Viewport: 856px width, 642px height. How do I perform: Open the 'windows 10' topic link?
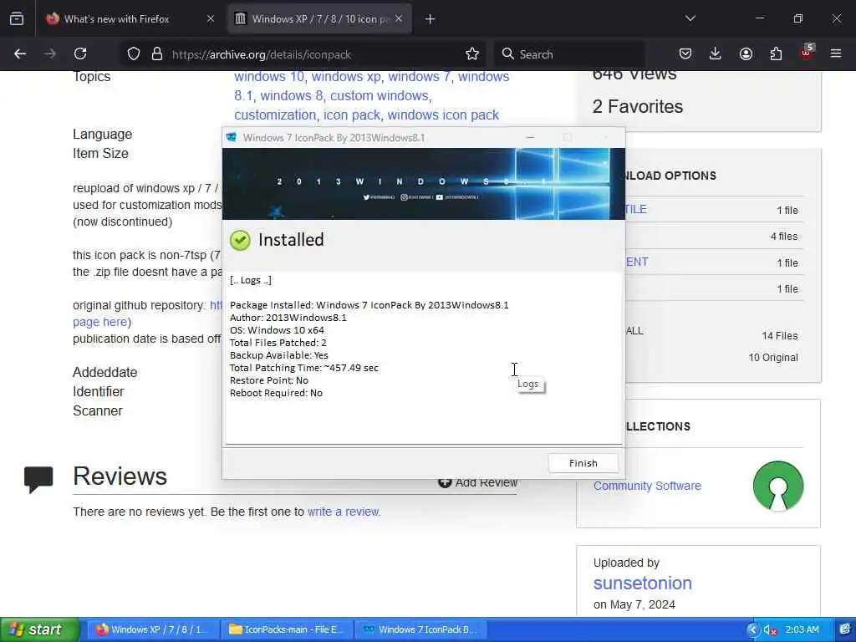point(269,76)
